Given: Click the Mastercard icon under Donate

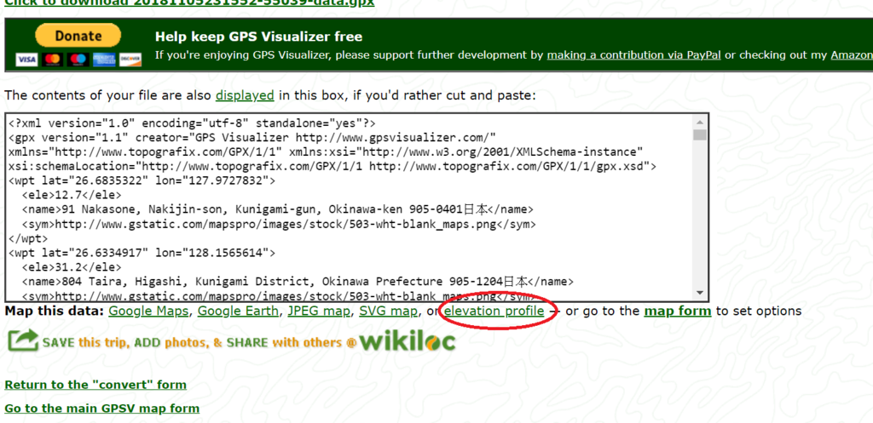Looking at the screenshot, I should [53, 60].
